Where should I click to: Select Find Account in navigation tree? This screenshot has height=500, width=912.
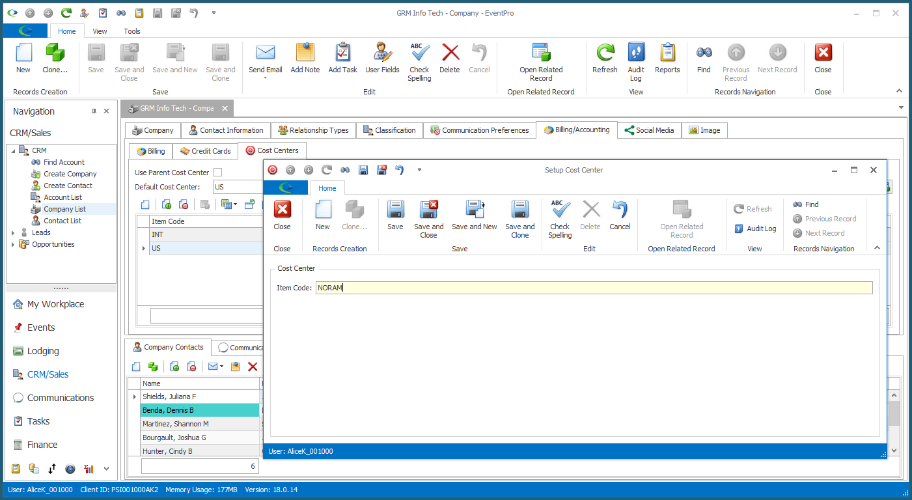64,162
